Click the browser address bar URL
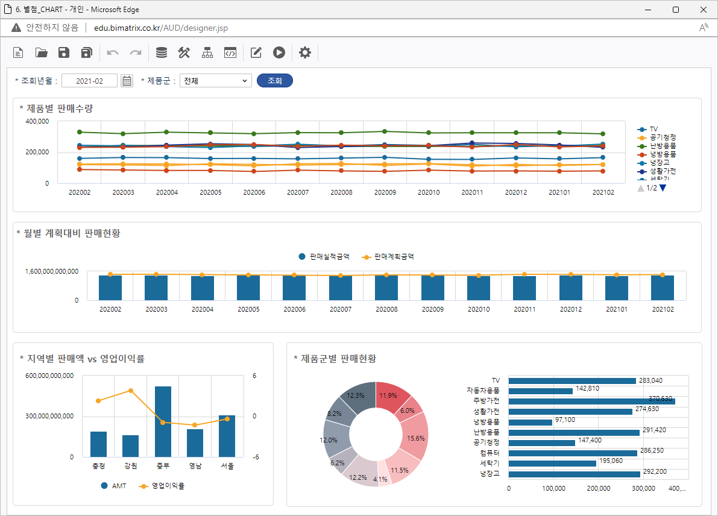The width and height of the screenshot is (718, 516). [x=161, y=28]
